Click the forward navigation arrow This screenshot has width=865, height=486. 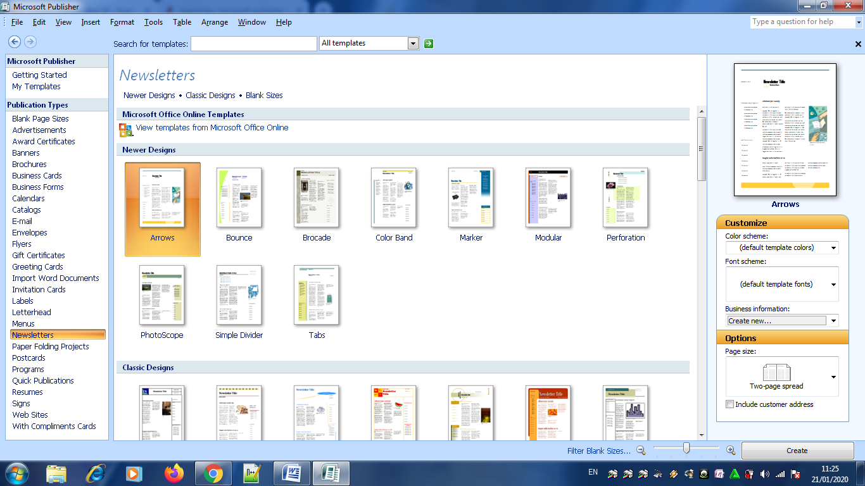(30, 42)
